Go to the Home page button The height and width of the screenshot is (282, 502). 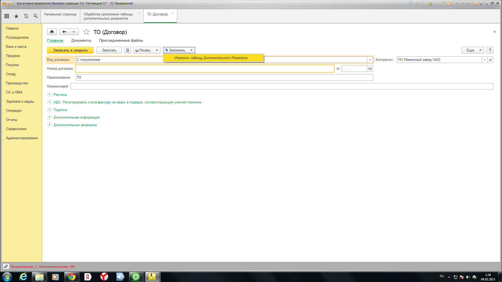point(52,32)
